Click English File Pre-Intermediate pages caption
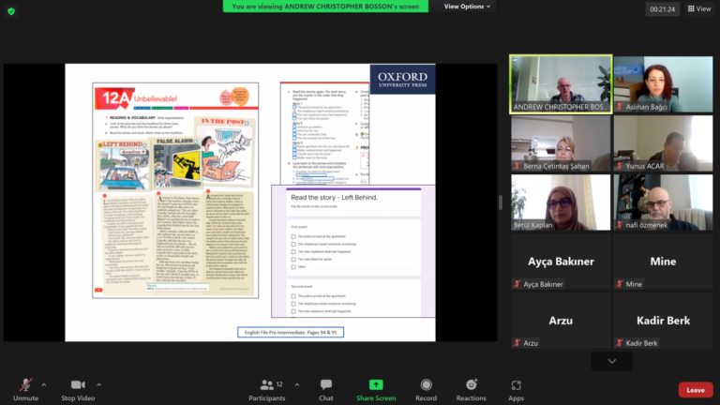Image resolution: width=720 pixels, height=405 pixels. tap(291, 332)
